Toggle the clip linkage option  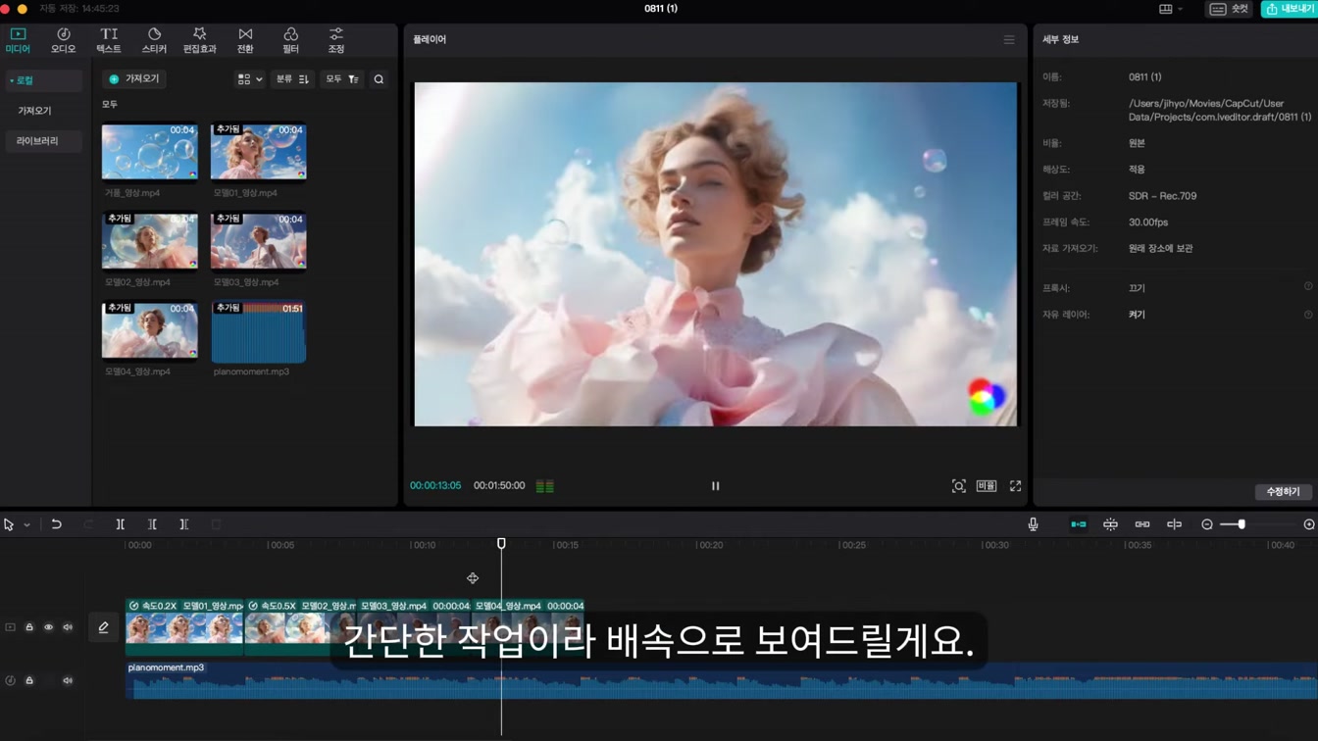pyautogui.click(x=1142, y=525)
